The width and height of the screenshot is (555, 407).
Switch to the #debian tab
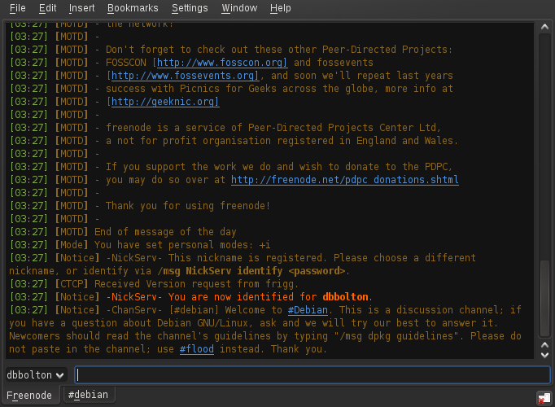(89, 394)
